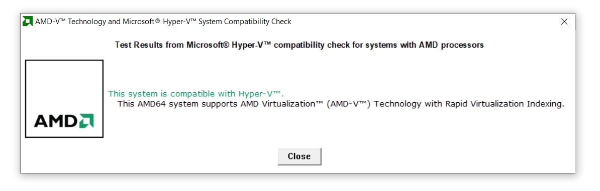Click the 'Rapid Virtualization Indexing.' text
This screenshot has height=191, width=600.
[x=505, y=104]
